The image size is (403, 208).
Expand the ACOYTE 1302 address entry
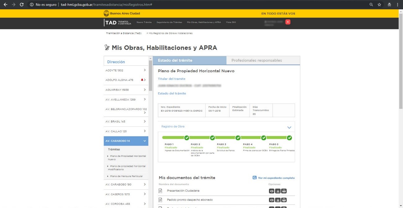(x=145, y=70)
